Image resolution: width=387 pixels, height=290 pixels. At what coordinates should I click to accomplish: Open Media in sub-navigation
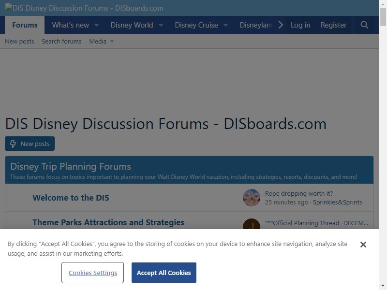pyautogui.click(x=98, y=41)
